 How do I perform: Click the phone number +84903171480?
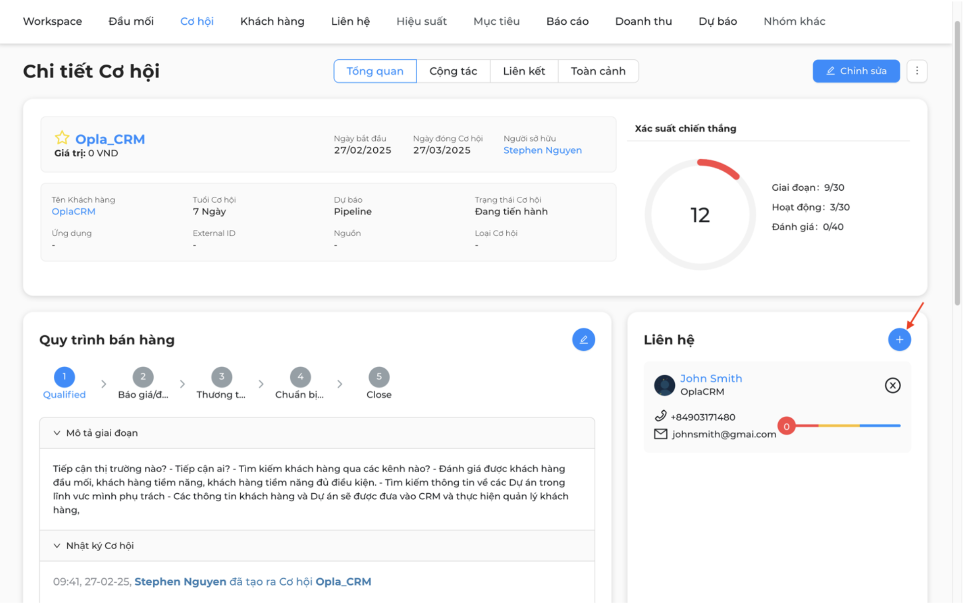click(x=702, y=417)
